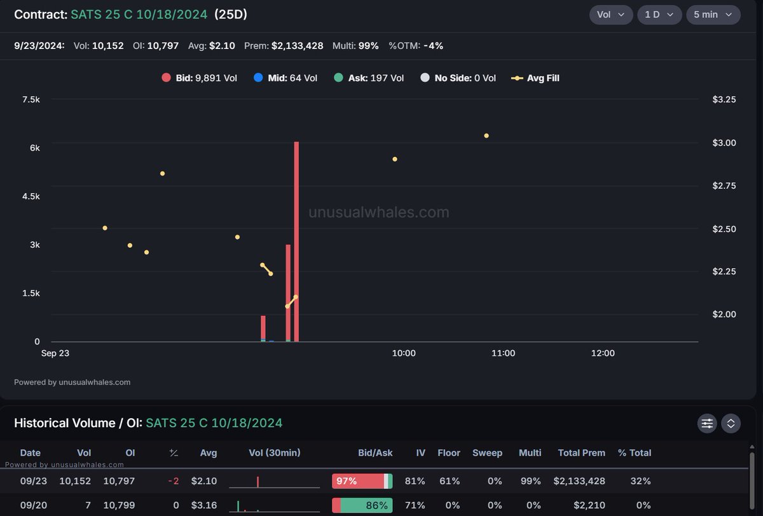This screenshot has height=516, width=763.
Task: Toggle the No Side 0 Vol legend series
Action: (x=458, y=78)
